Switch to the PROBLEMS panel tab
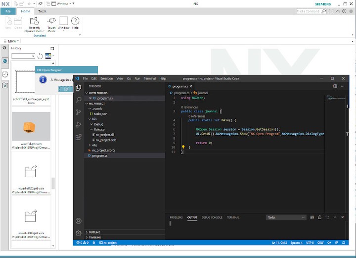Viewport: 356px width, 258px height. [176, 217]
